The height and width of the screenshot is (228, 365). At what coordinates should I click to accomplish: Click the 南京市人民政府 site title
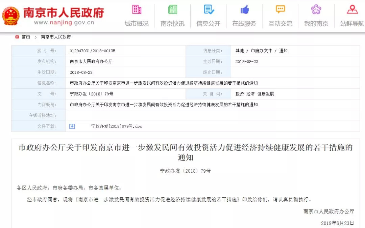point(64,12)
